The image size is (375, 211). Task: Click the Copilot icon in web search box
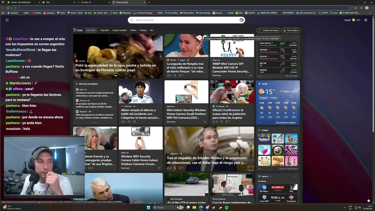tap(241, 20)
